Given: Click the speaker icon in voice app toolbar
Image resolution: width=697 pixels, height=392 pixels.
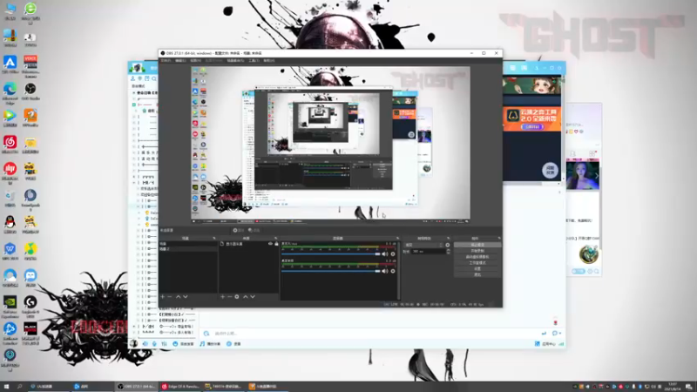Looking at the screenshot, I should pos(145,344).
